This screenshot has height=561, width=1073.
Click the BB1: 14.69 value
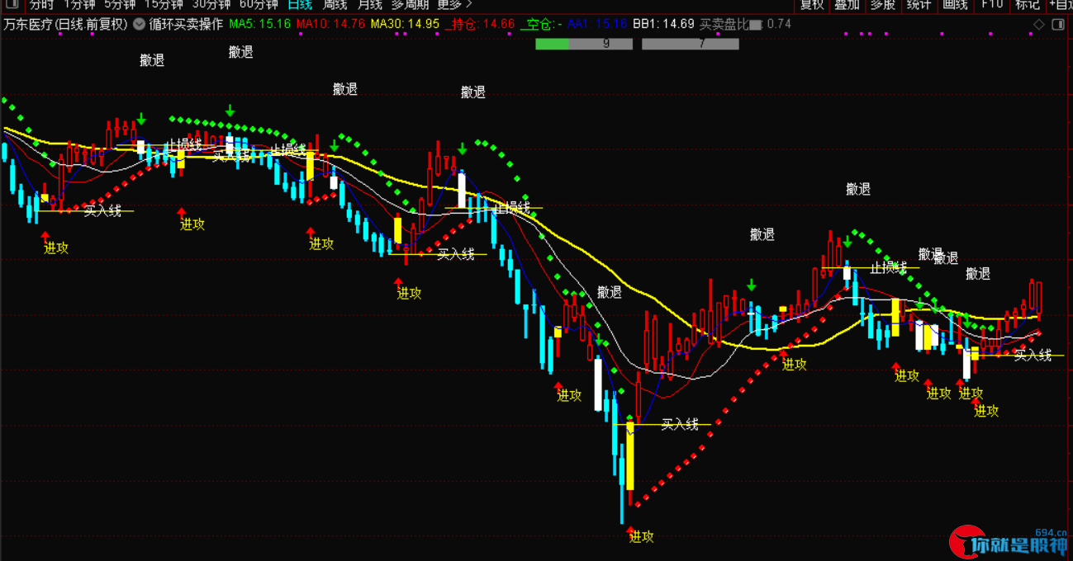tap(663, 24)
